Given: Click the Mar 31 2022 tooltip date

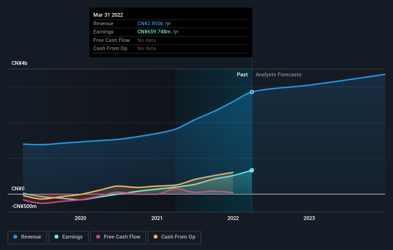Looking at the screenshot, I should coord(108,15).
